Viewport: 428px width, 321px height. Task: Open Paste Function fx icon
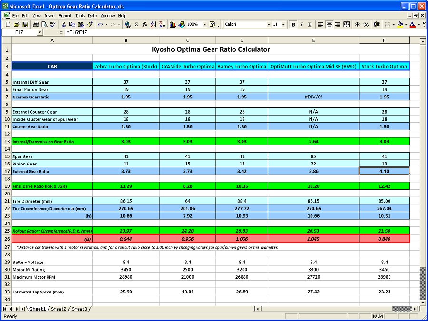[145, 25]
